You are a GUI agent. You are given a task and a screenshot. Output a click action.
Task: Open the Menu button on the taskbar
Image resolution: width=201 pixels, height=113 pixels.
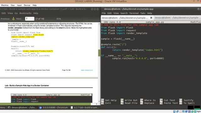3,107
